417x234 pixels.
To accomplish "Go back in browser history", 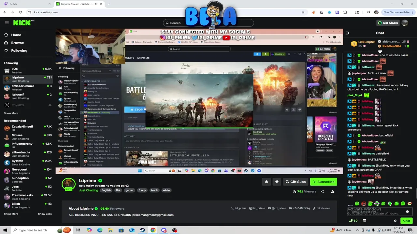I will click(5, 12).
